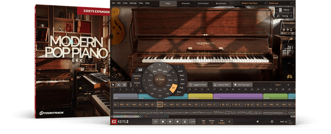Click the piano keys icon on chord wheel
Screen dimensions: 331x134
[x=140, y=70]
